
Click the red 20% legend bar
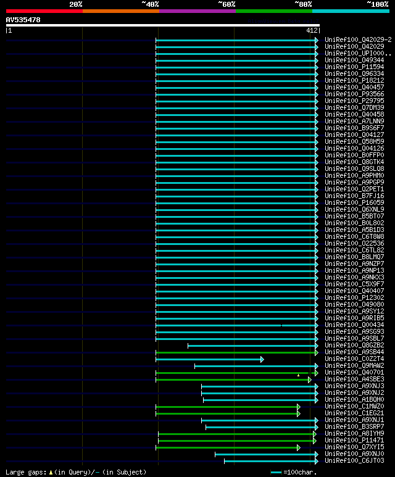(x=44, y=11)
